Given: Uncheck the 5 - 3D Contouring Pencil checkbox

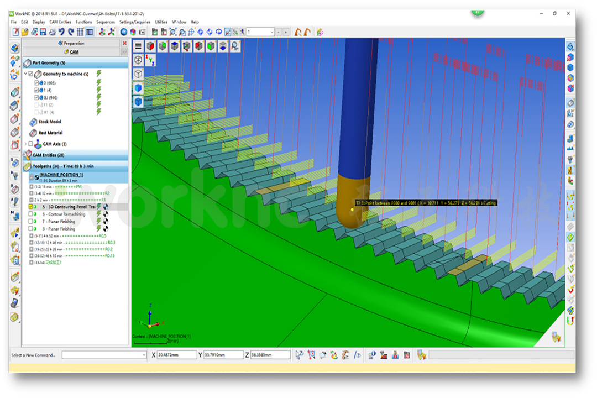Looking at the screenshot, I should (x=30, y=207).
